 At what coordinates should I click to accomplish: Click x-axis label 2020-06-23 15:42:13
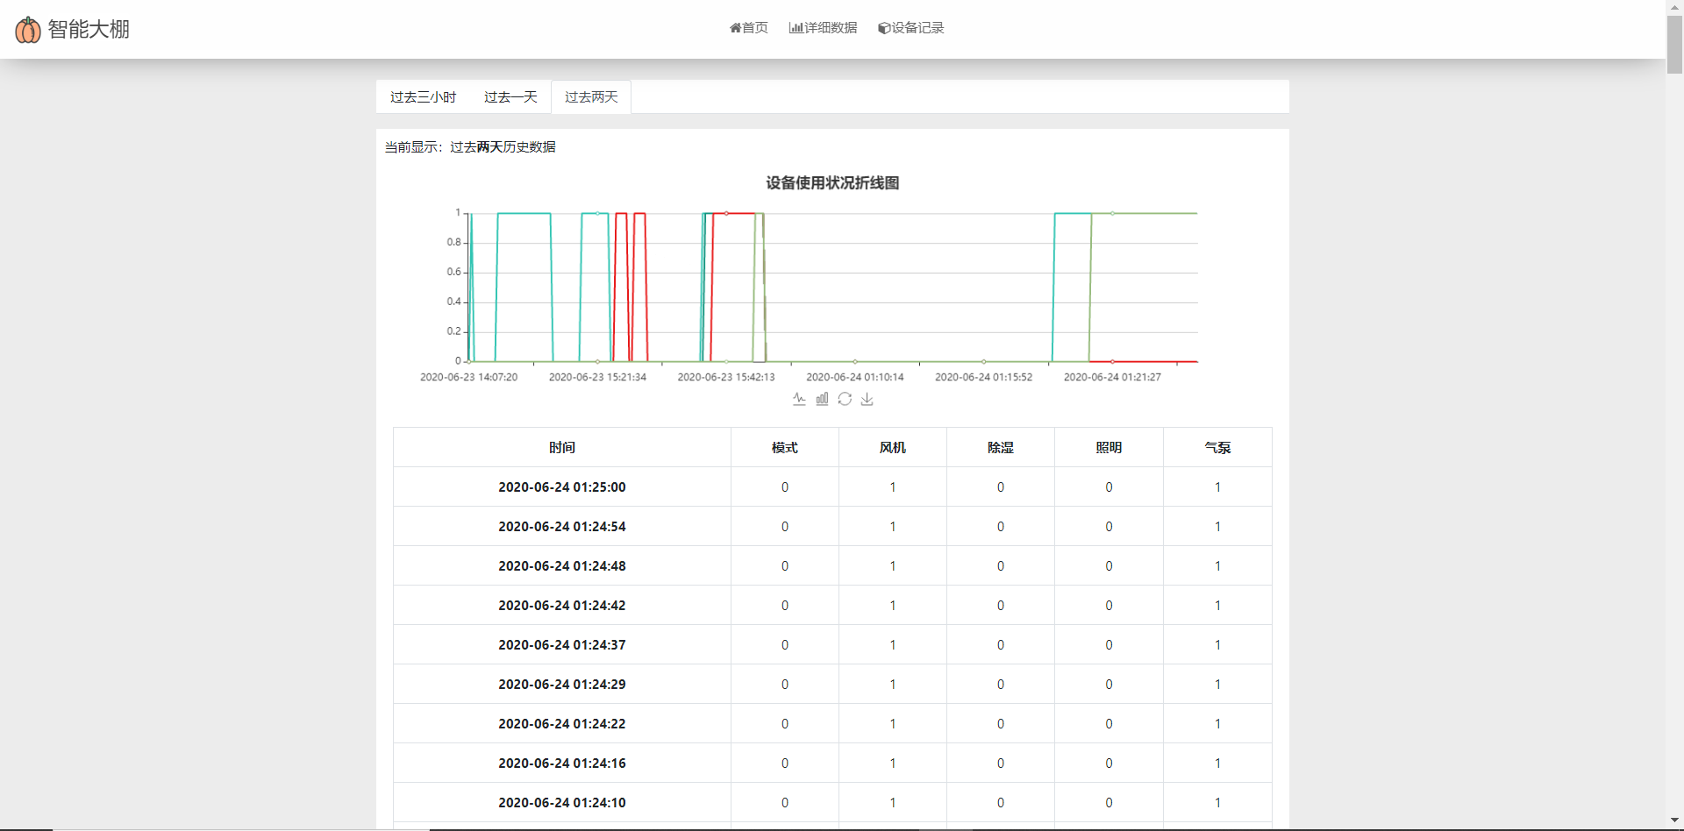(726, 377)
